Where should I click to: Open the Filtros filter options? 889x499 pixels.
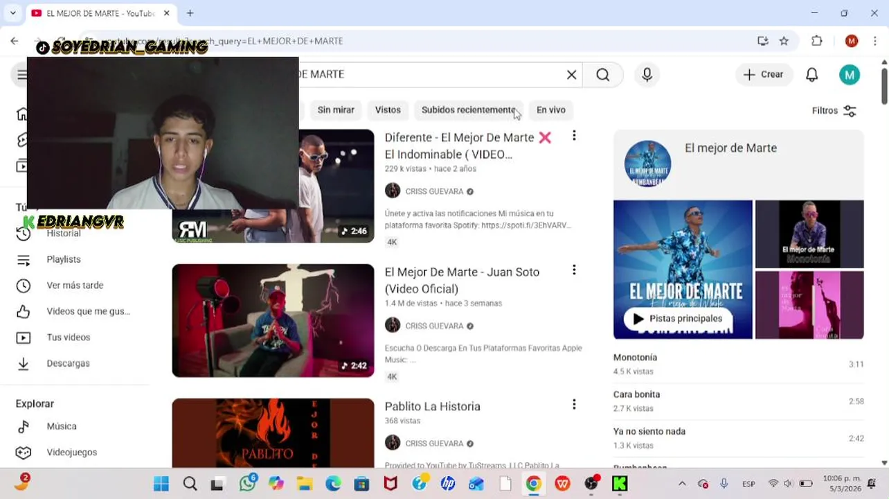834,111
